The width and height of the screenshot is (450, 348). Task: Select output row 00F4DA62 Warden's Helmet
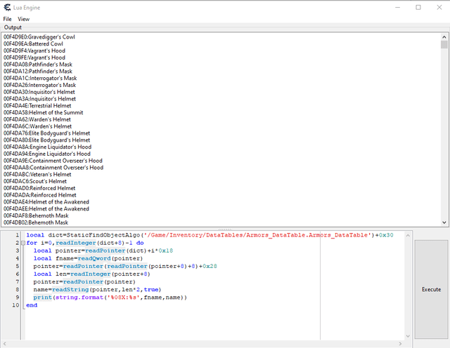(37, 119)
